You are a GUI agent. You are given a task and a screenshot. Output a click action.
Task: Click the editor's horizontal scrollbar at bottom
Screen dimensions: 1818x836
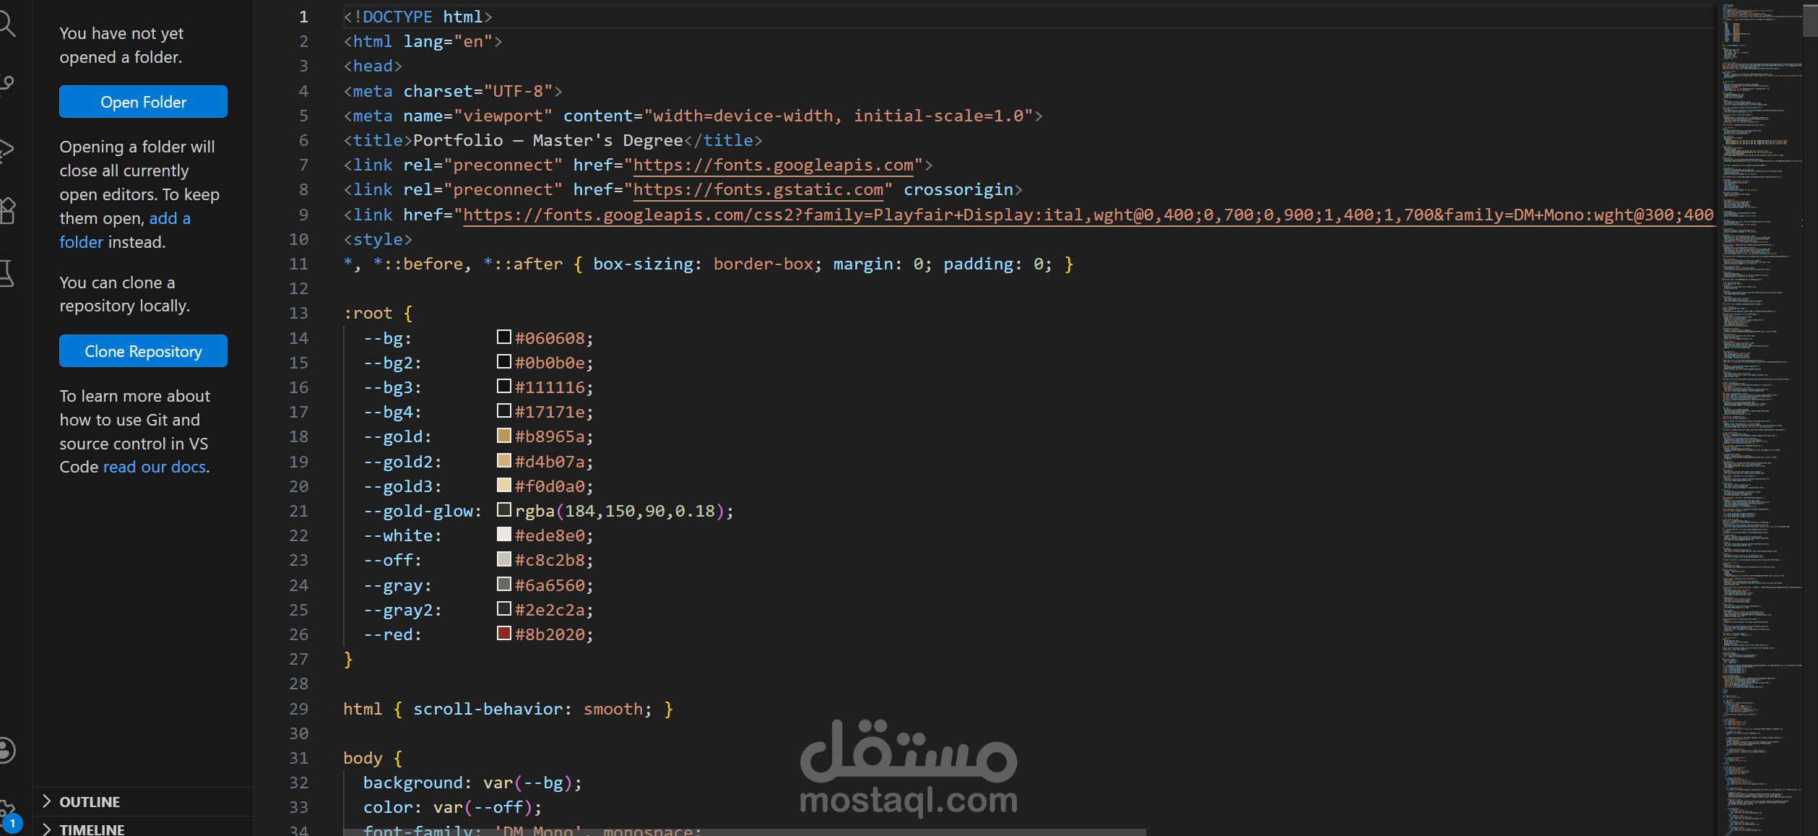tap(744, 832)
